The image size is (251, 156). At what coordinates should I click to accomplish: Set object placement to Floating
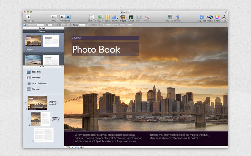click(114, 25)
